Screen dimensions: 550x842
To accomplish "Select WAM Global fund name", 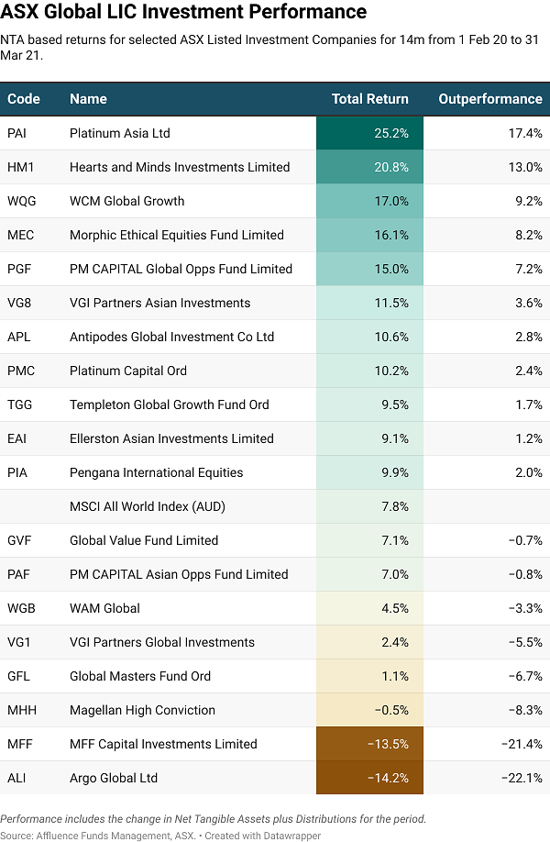I will point(104,608).
